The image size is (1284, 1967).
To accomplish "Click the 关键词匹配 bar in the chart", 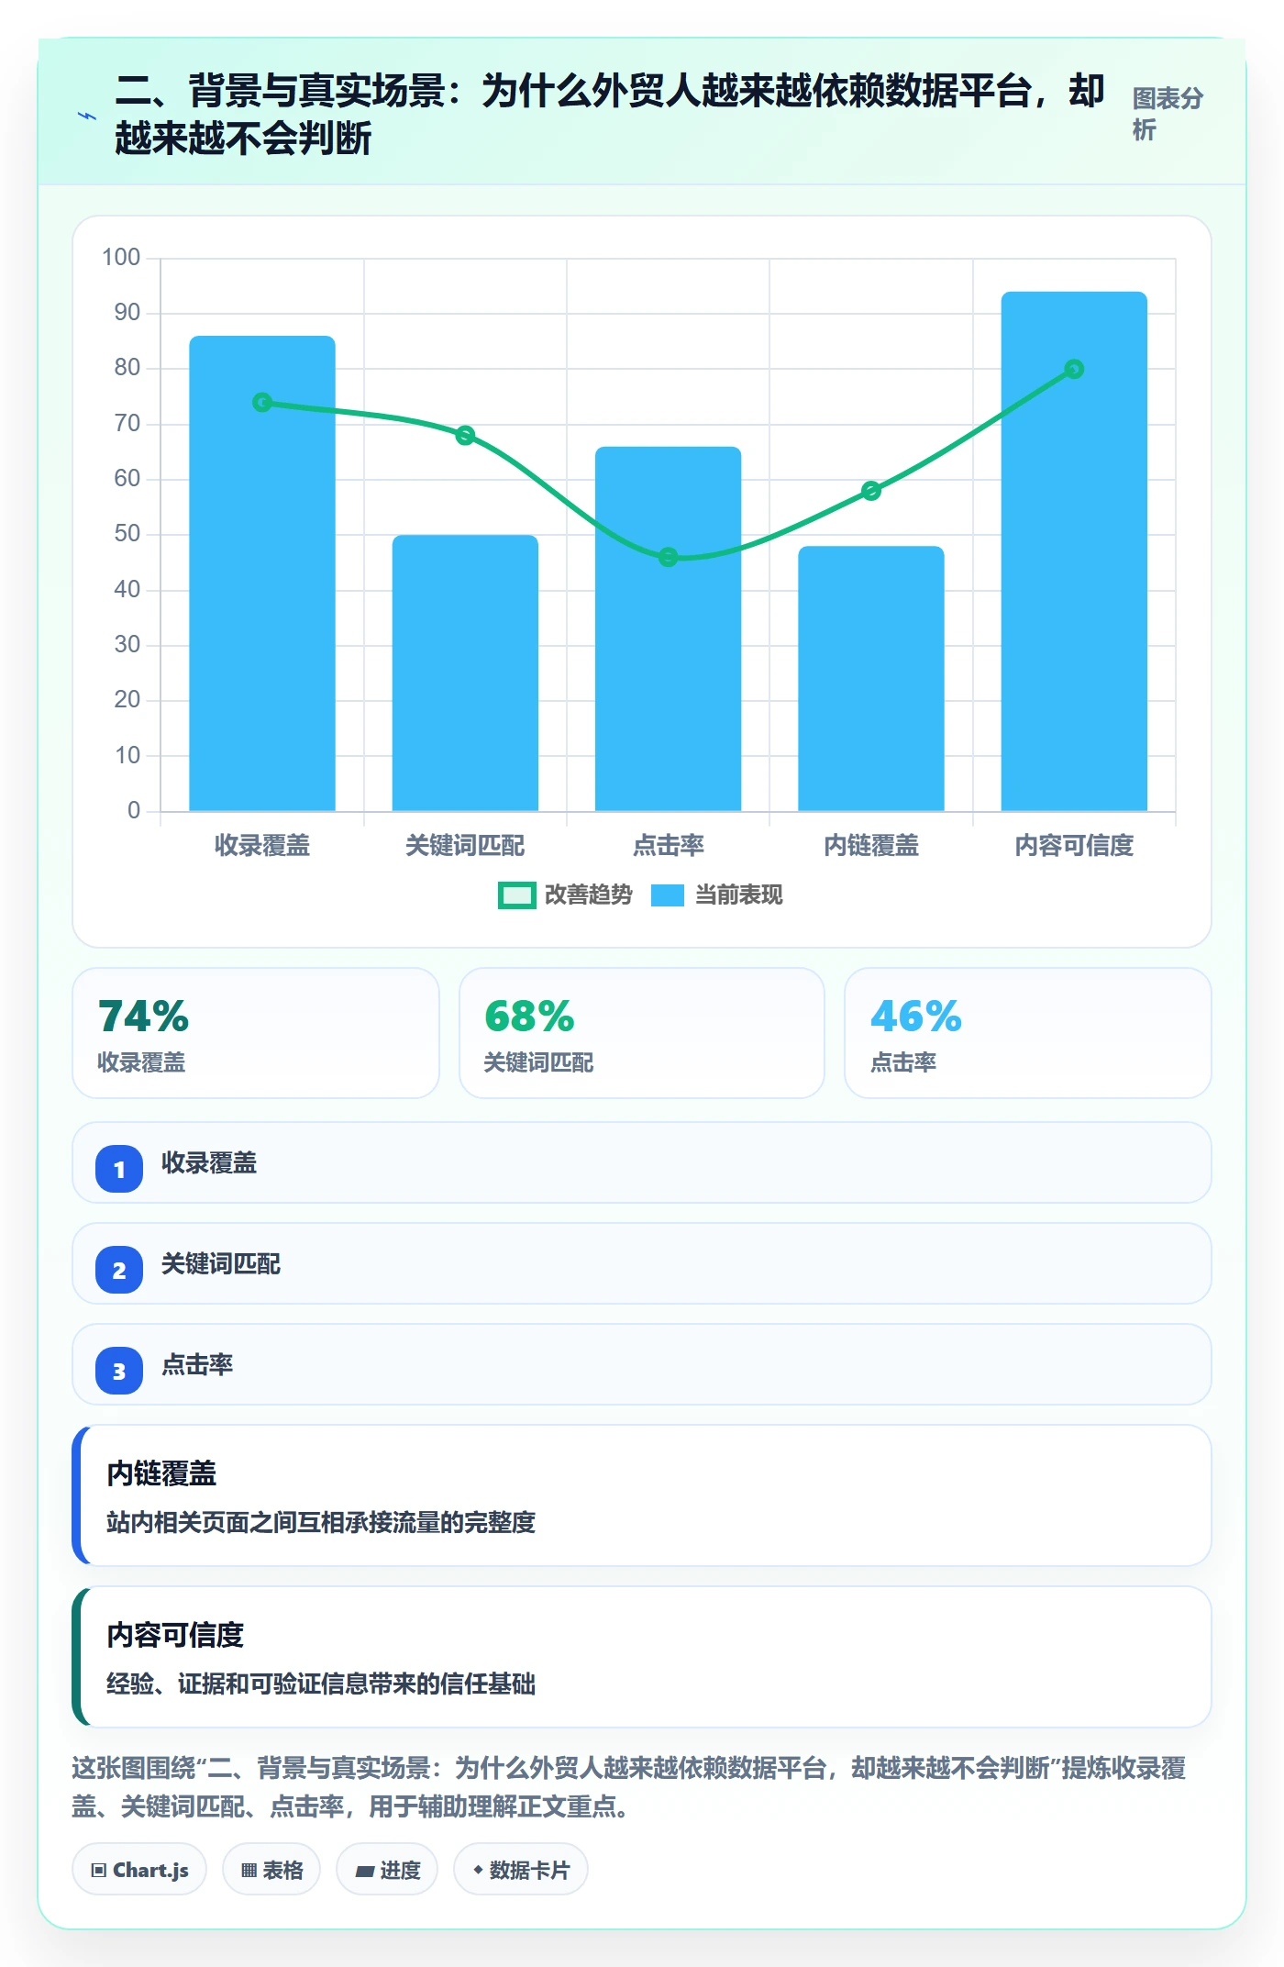I will click(x=465, y=673).
